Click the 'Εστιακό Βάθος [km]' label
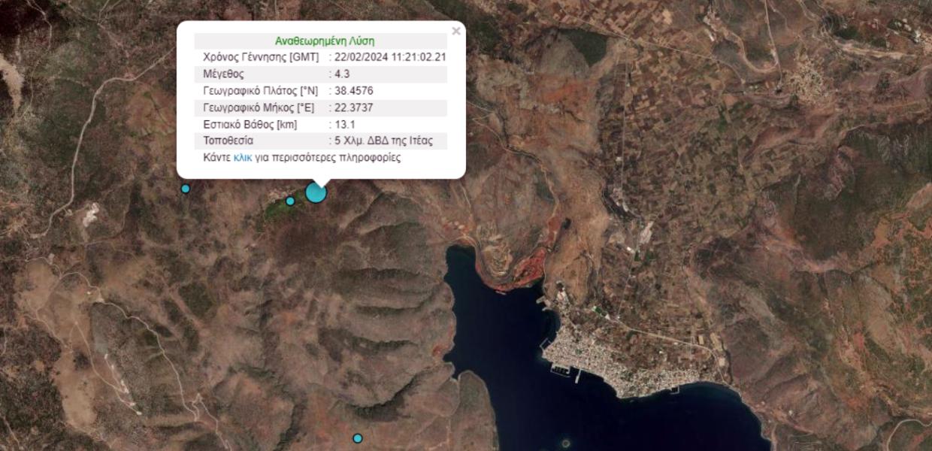 click(250, 125)
